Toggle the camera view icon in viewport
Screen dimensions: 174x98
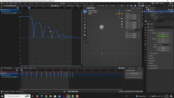coord(122,24)
